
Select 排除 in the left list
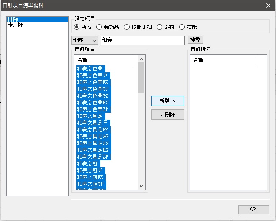37,19
